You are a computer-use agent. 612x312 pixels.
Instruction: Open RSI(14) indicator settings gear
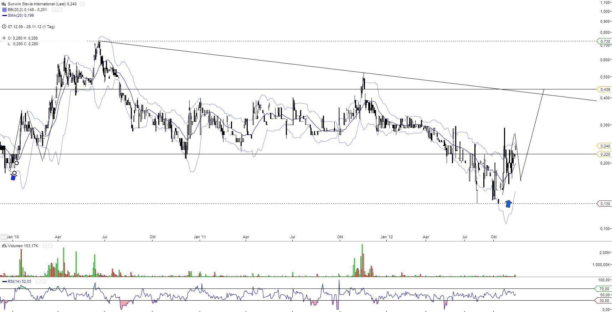click(37, 281)
